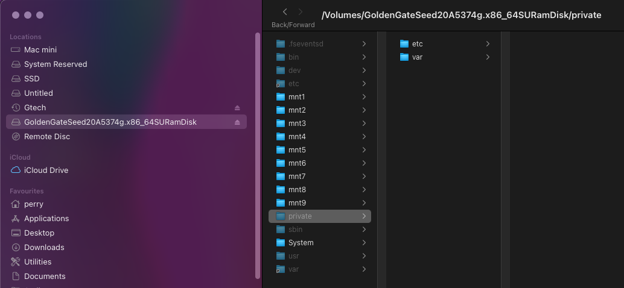The height and width of the screenshot is (288, 624).
Task: Select the dev folder
Action: (320, 70)
